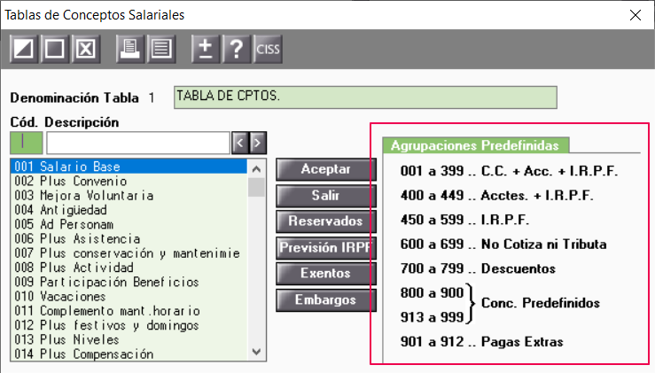Click the lined list-page toolbar icon
This screenshot has height=373, width=655.
tap(161, 50)
